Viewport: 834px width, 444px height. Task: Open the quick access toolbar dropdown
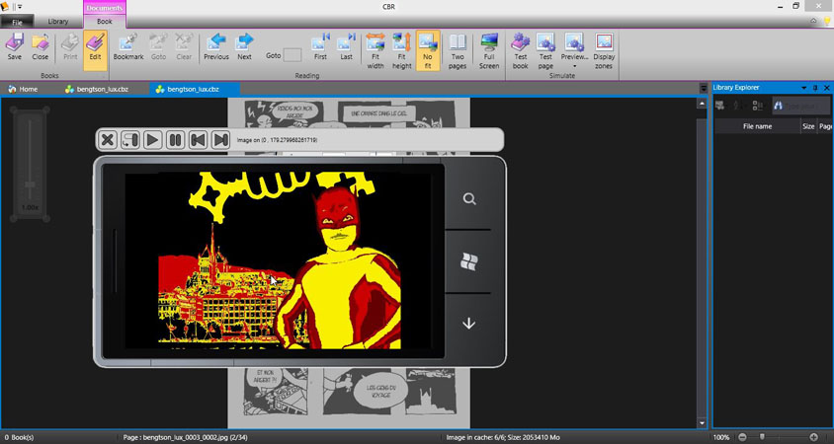[x=20, y=7]
